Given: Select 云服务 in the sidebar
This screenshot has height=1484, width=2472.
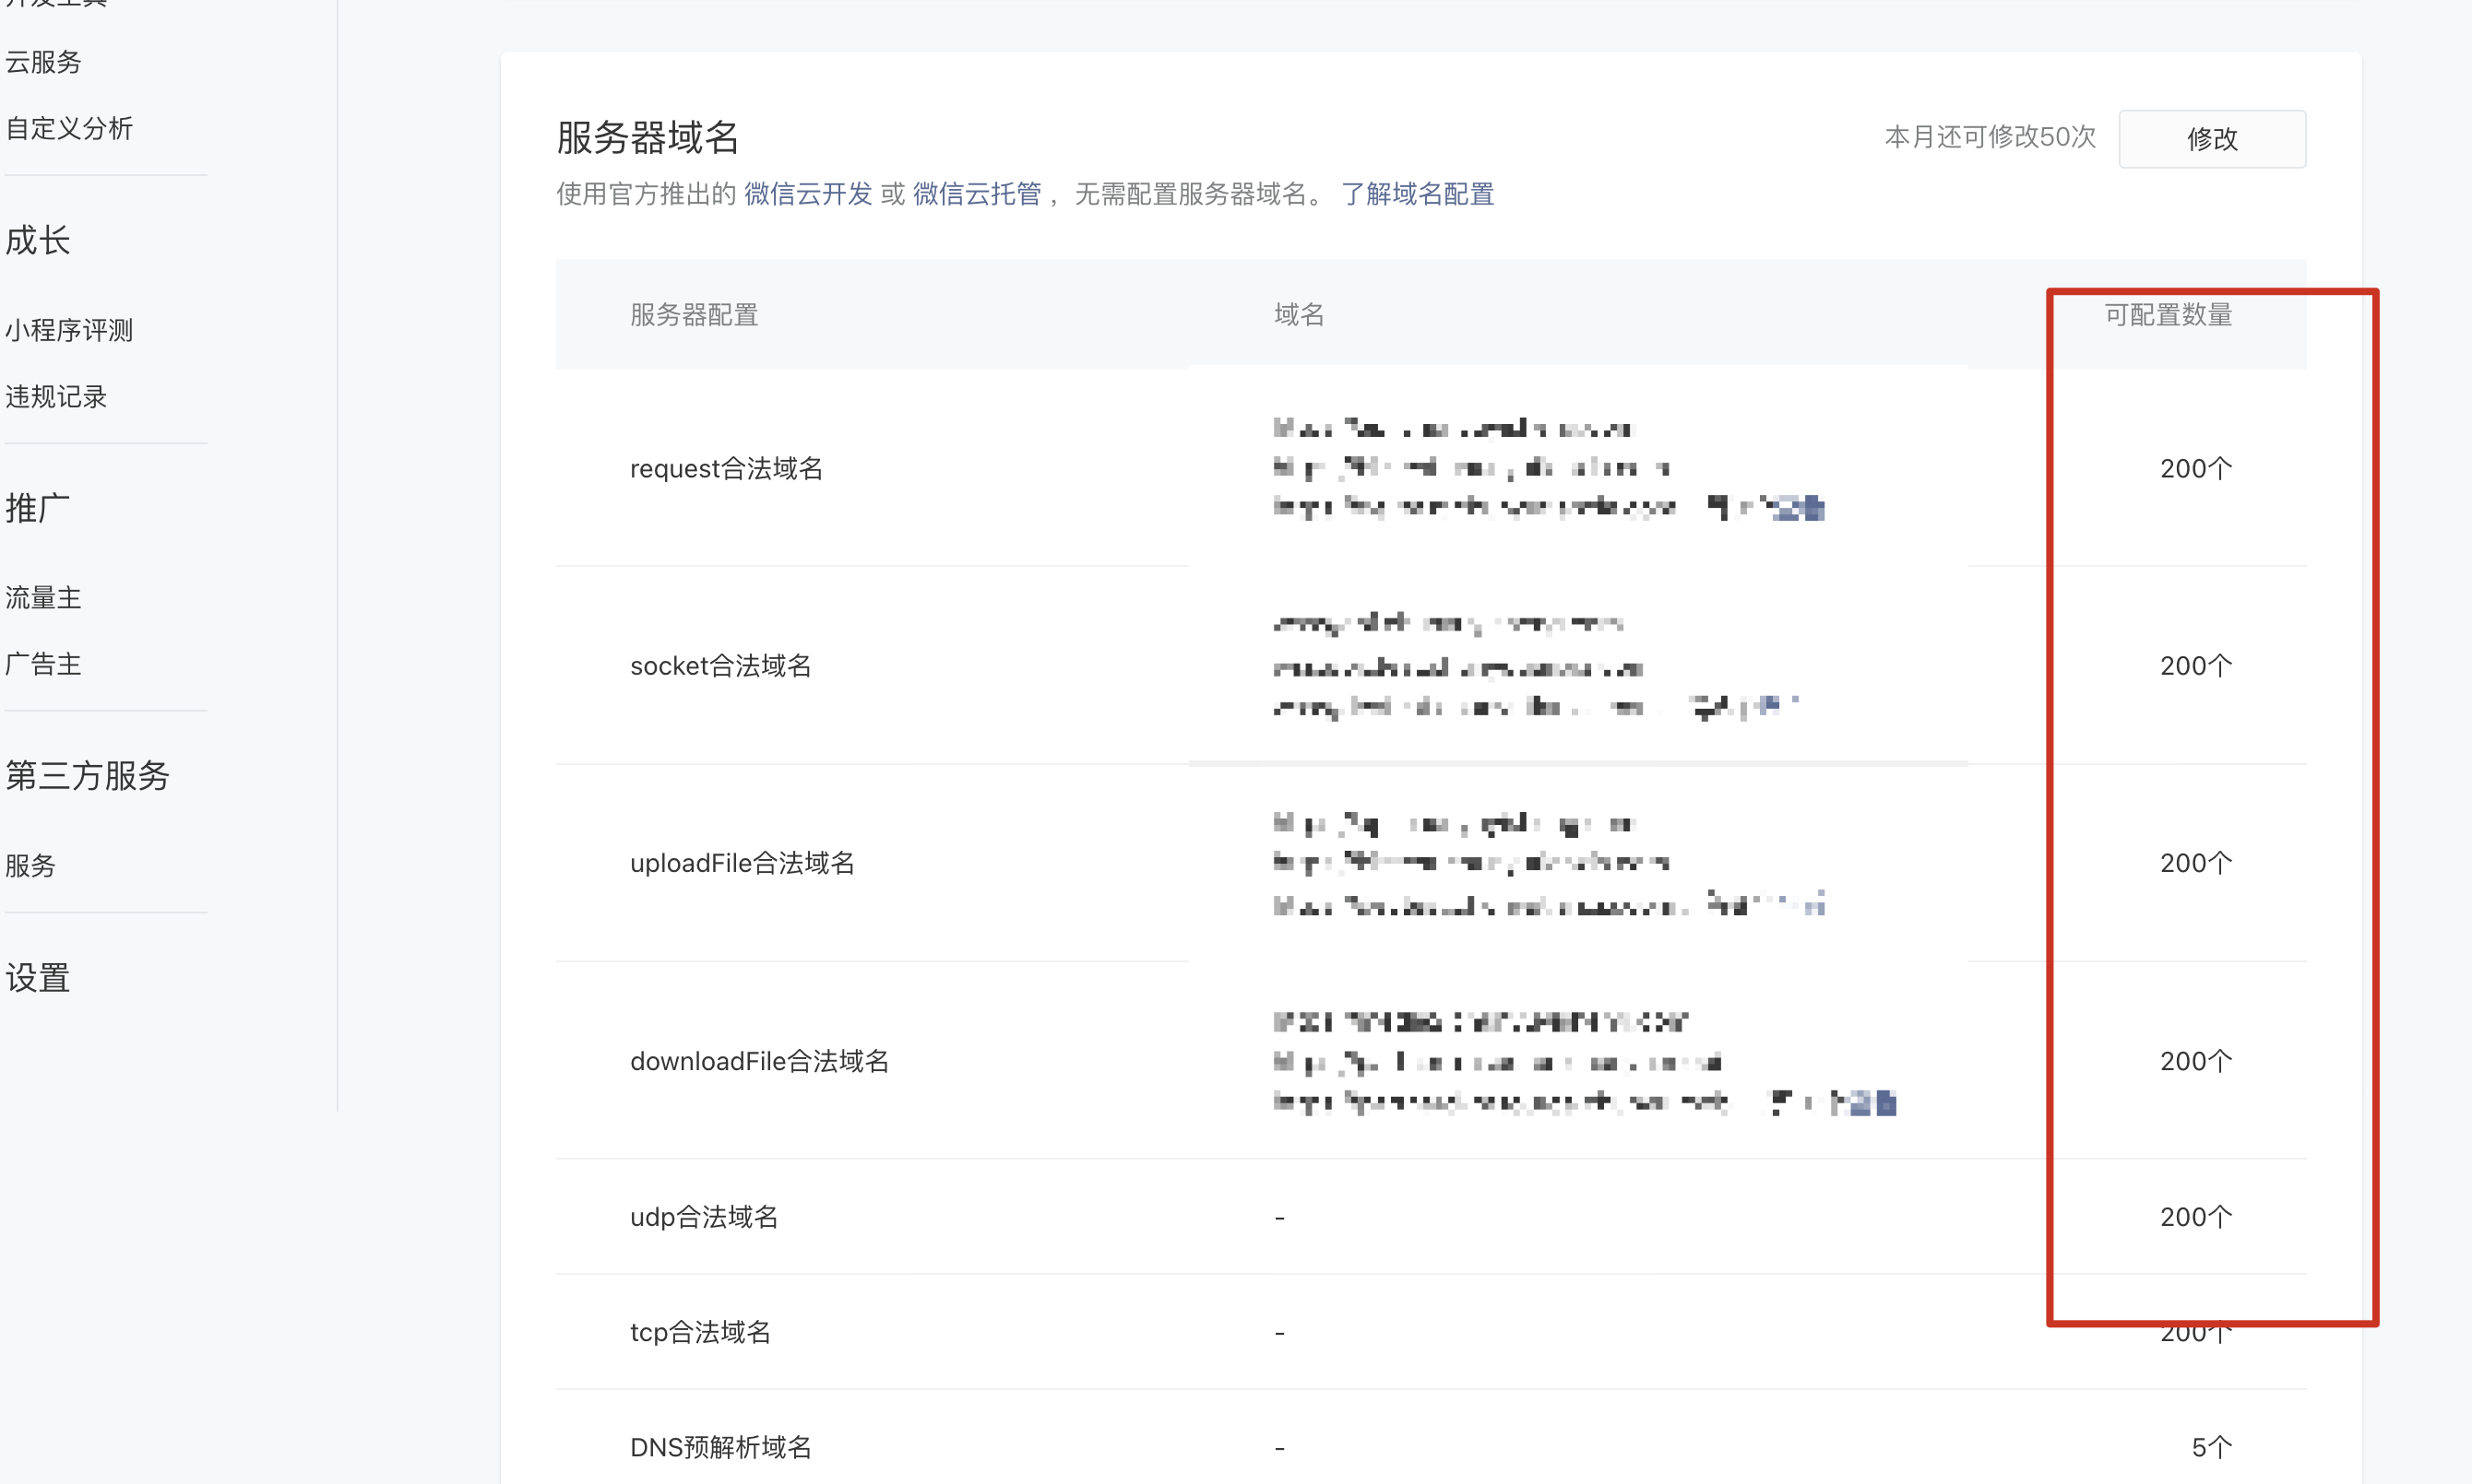Looking at the screenshot, I should 43,62.
